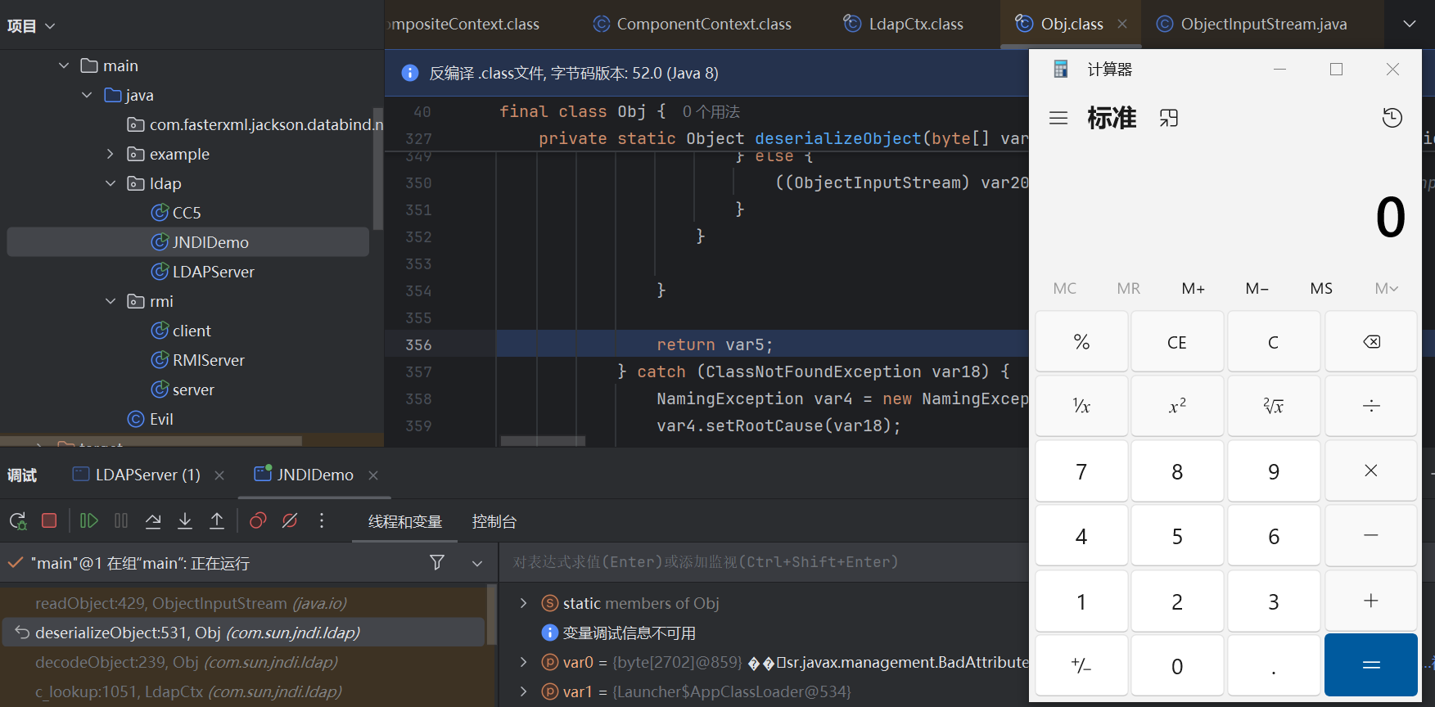
Task: Click calculator M+ memory add
Action: tap(1193, 288)
